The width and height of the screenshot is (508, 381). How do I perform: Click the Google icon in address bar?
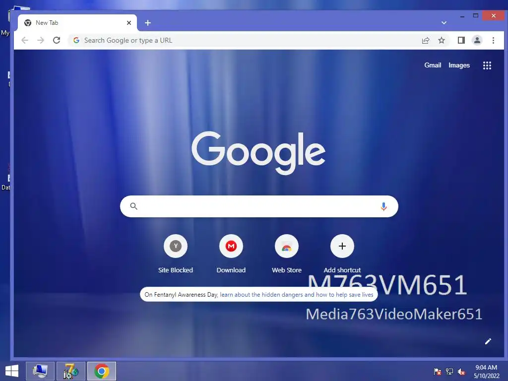[76, 40]
